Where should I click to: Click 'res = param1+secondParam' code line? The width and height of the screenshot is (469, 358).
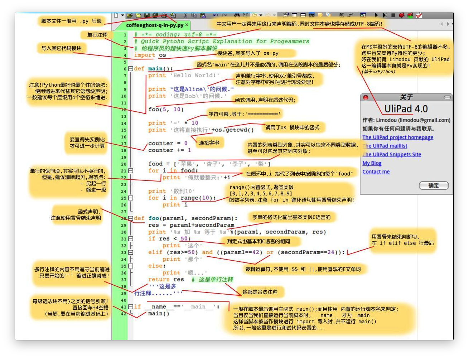point(191,225)
